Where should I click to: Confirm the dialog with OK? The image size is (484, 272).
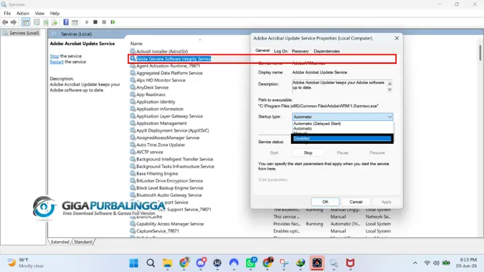325,201
